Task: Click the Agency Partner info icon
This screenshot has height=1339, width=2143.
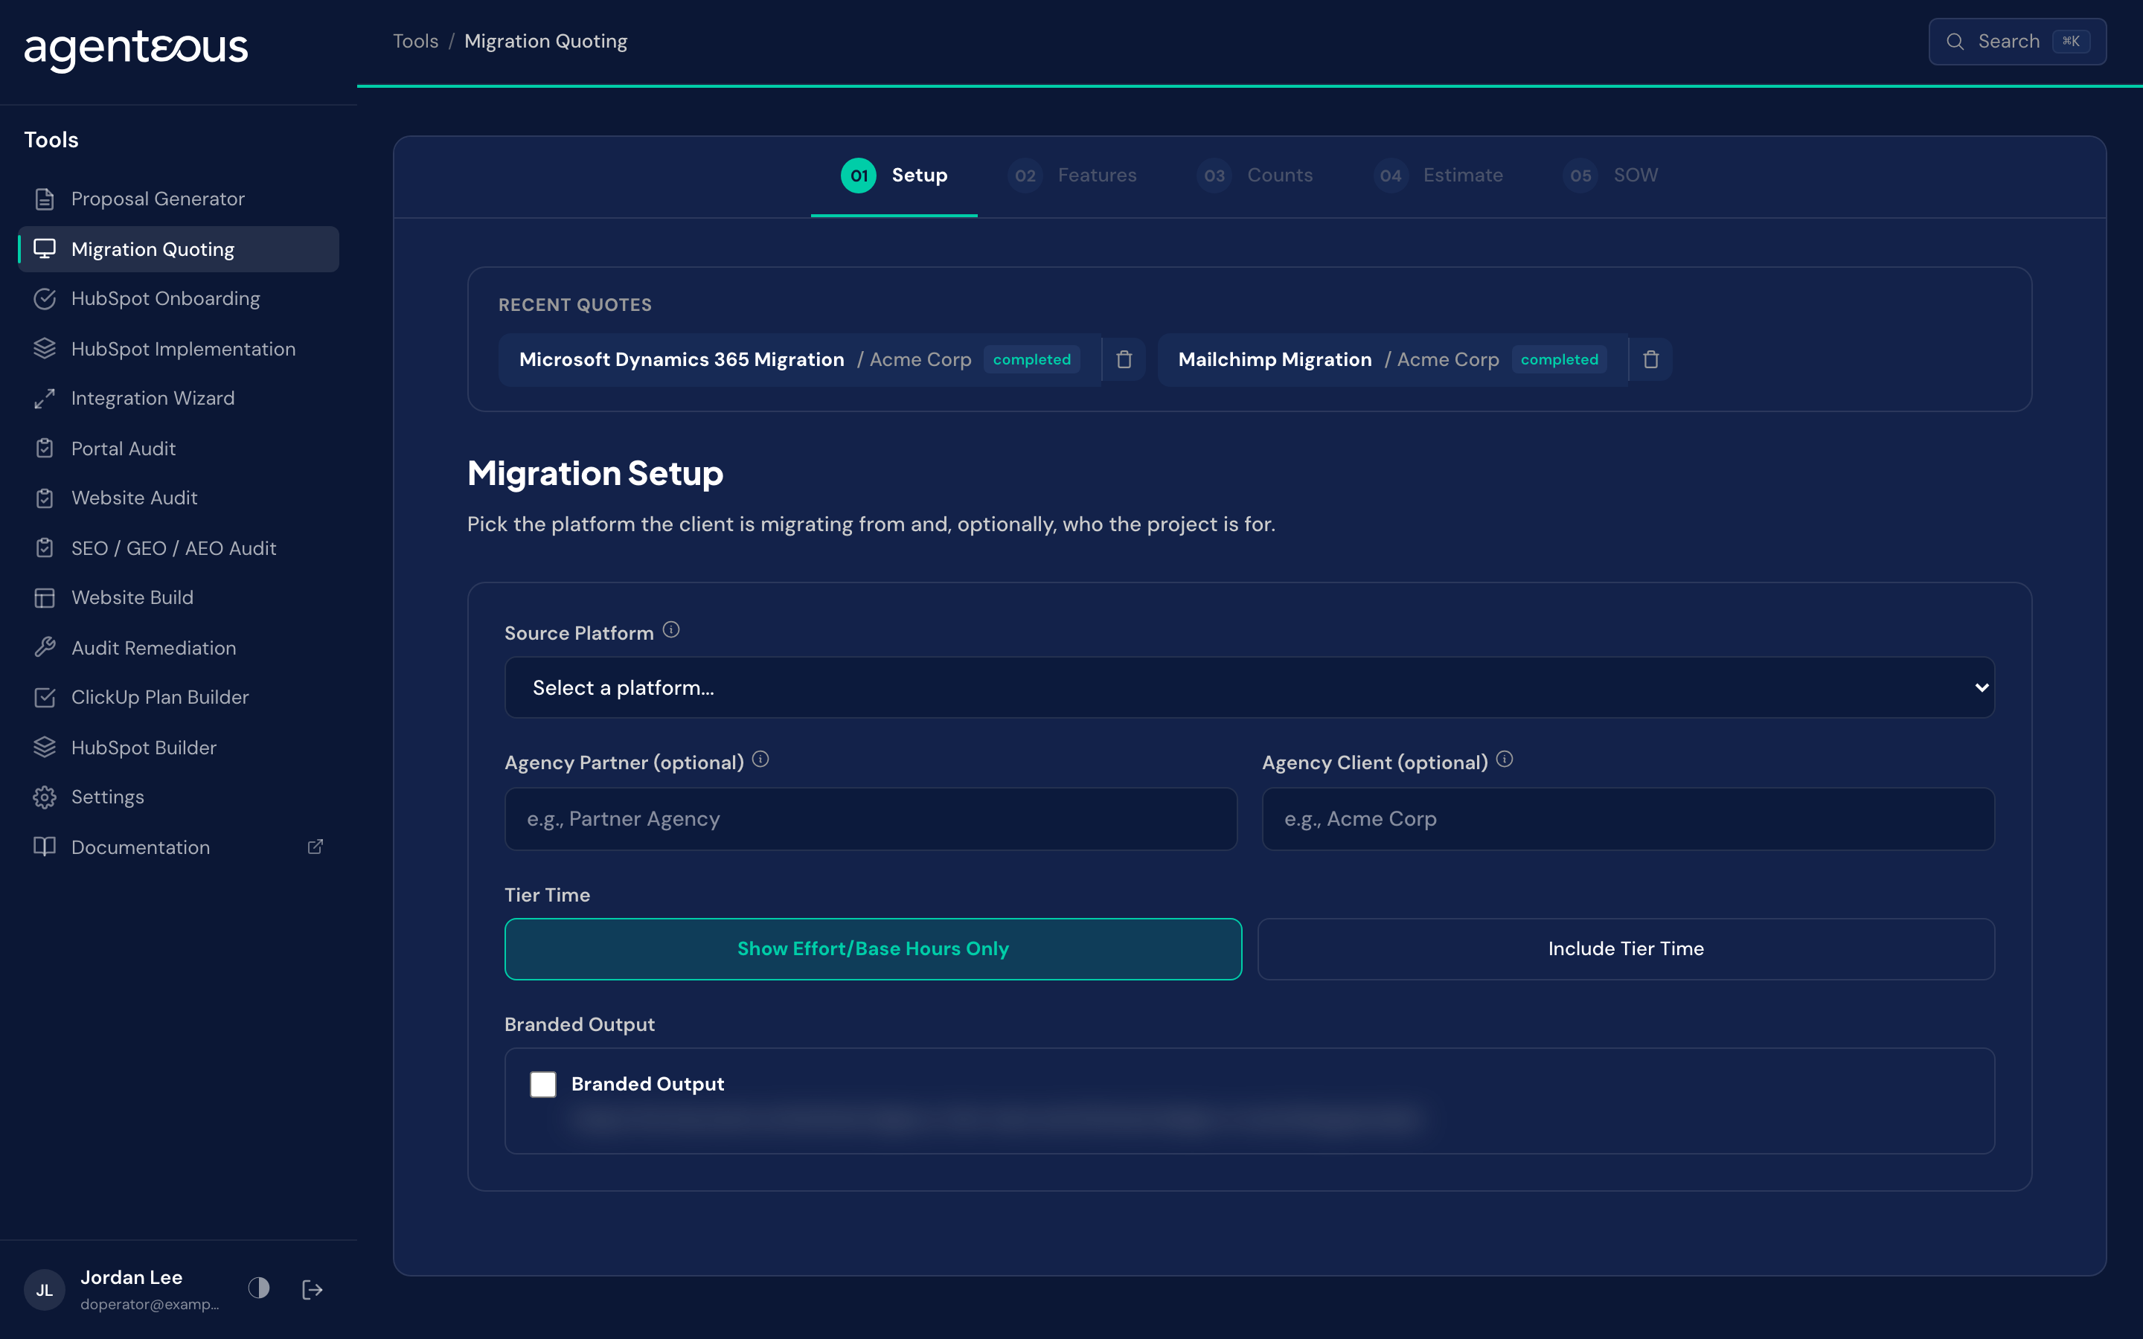Action: coord(760,760)
